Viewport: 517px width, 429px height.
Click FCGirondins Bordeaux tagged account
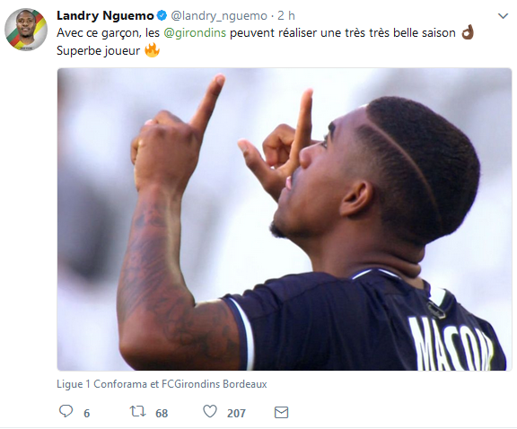214,384
